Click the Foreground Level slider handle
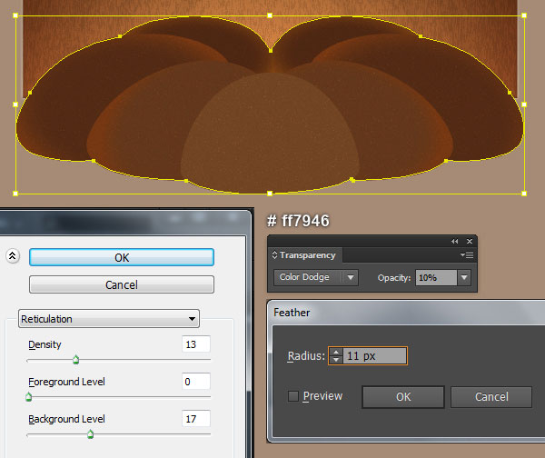The image size is (545, 458). coord(29,397)
